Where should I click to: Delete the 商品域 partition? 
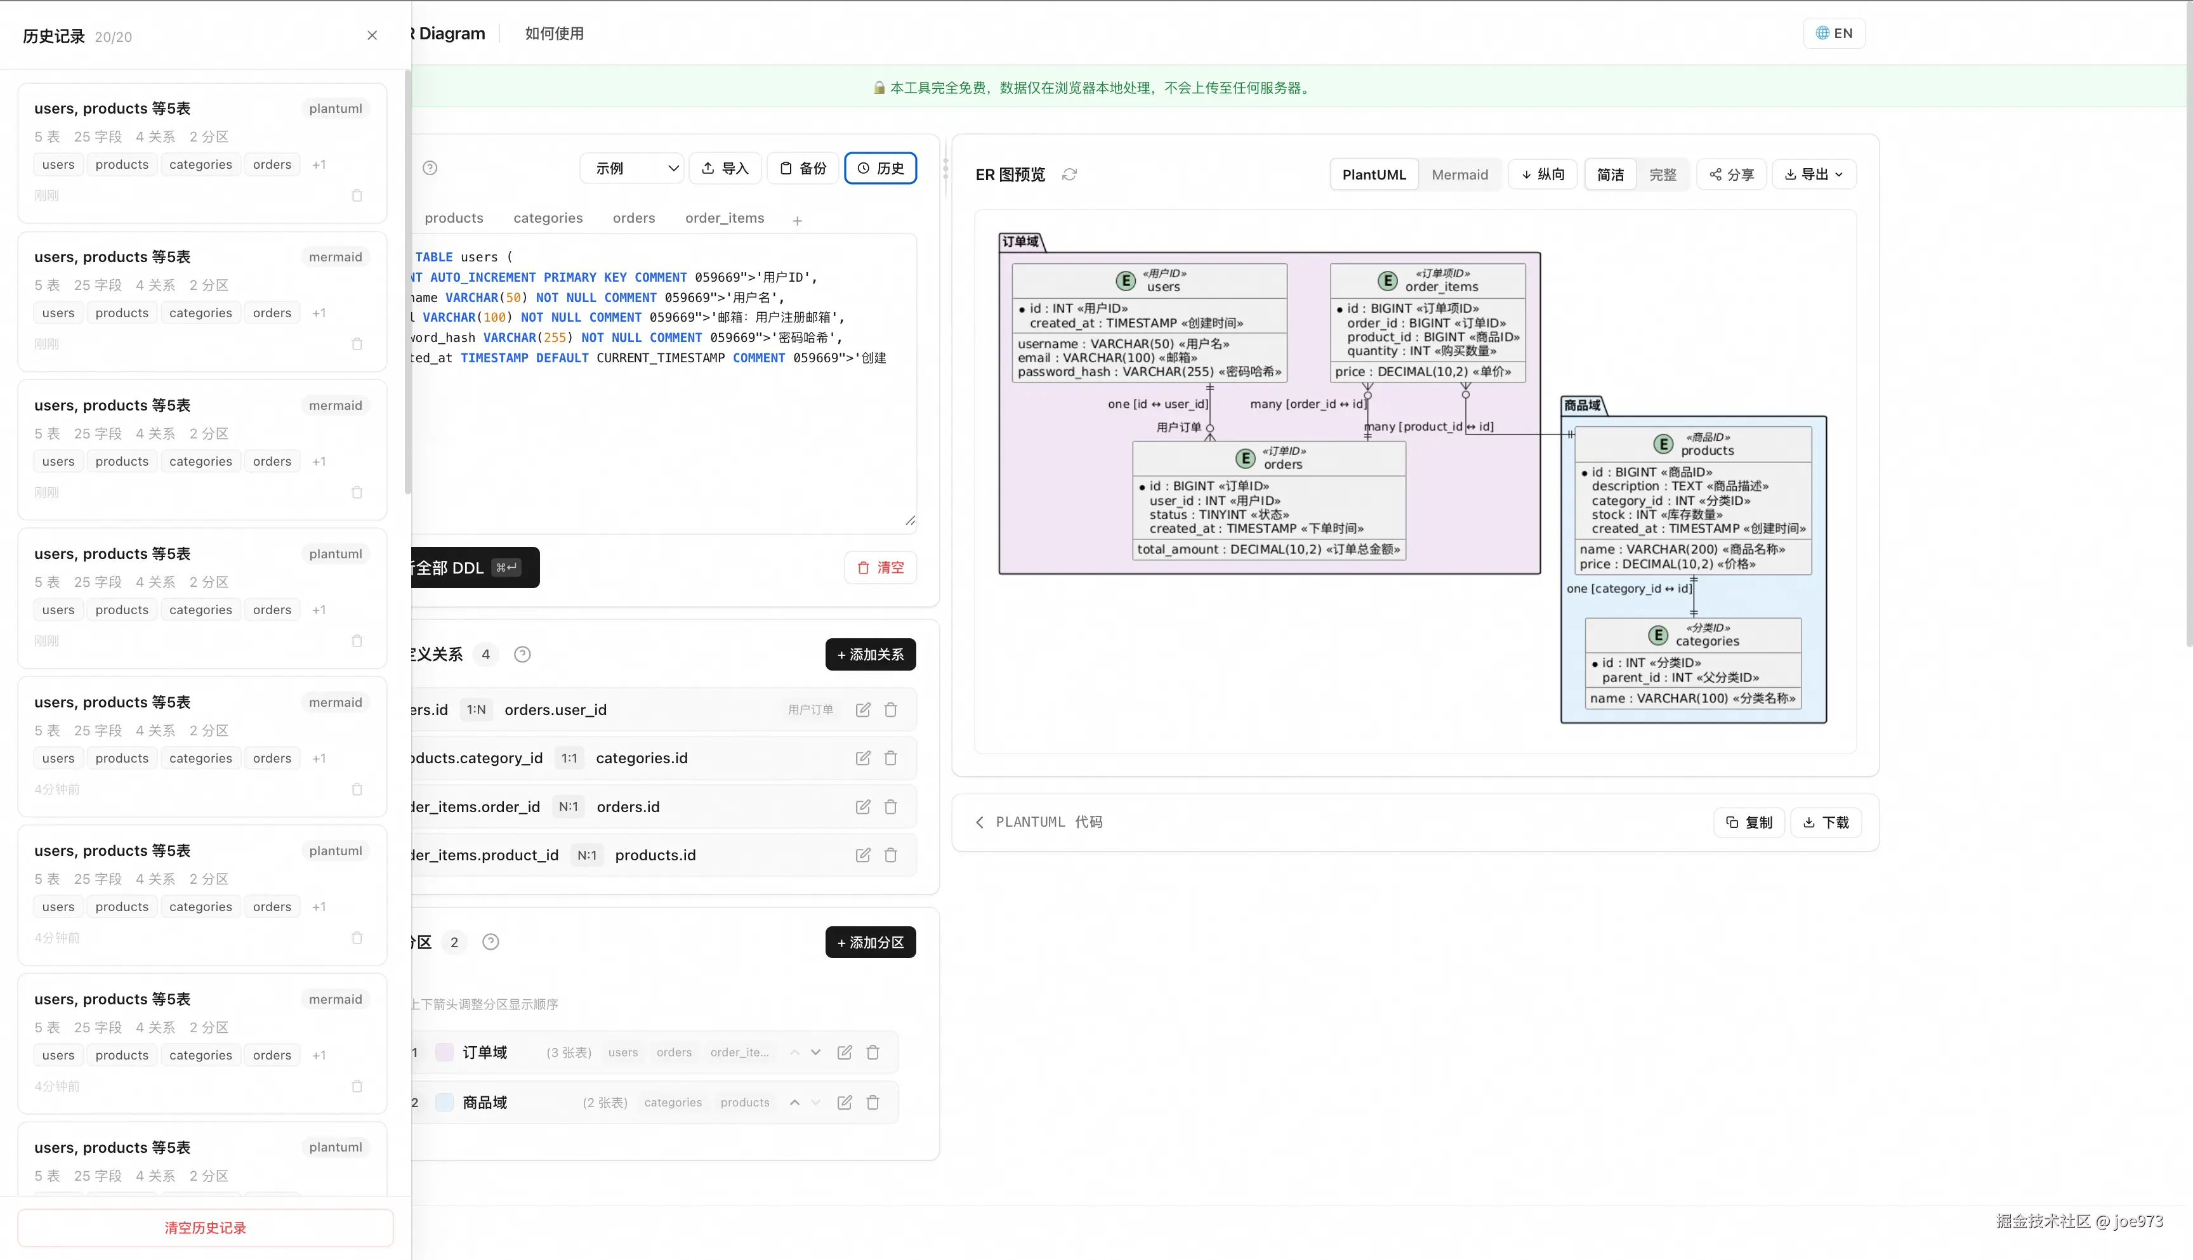click(873, 1103)
